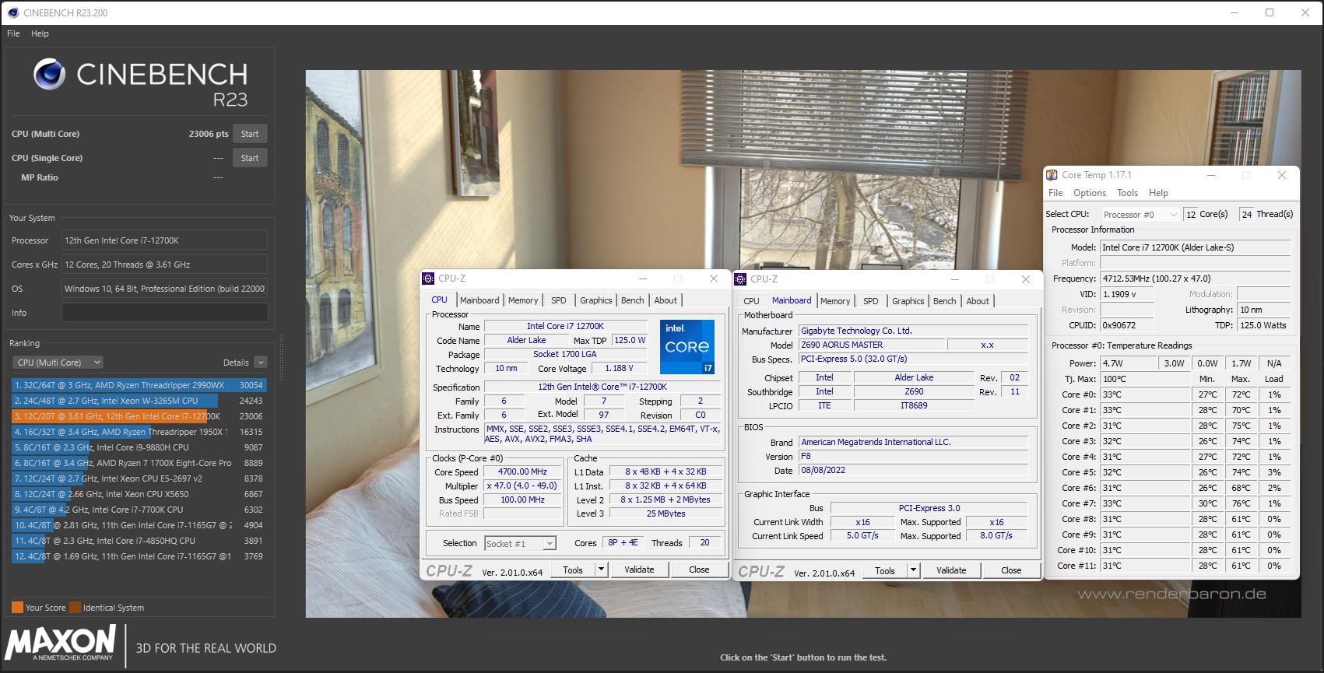Image resolution: width=1324 pixels, height=673 pixels.
Task: Switch to Memory tab in Mainboard CPU-Z window
Action: (x=835, y=301)
